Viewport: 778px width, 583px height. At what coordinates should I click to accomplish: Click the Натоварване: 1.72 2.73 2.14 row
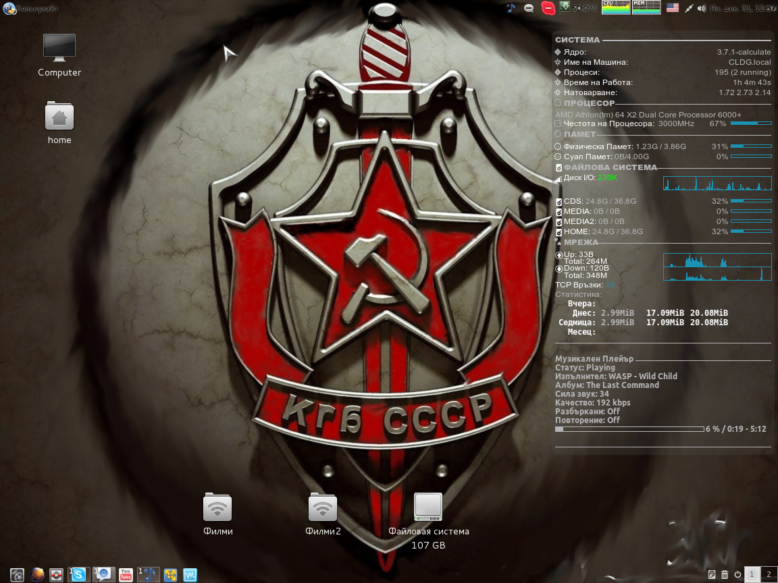pyautogui.click(x=663, y=92)
